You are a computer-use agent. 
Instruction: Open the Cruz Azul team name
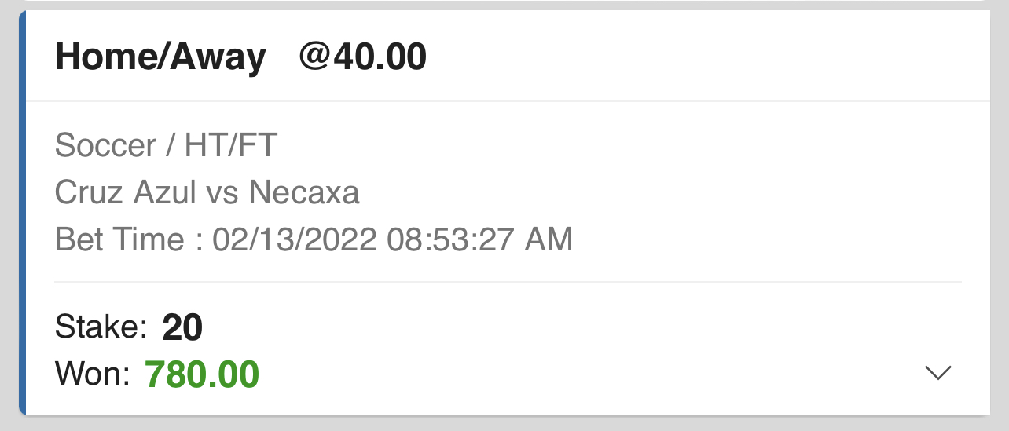(126, 192)
